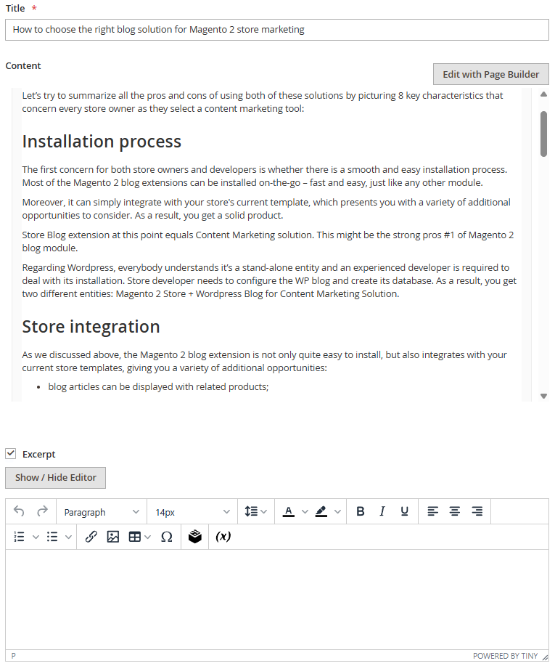Toggle bold formatting

click(361, 512)
